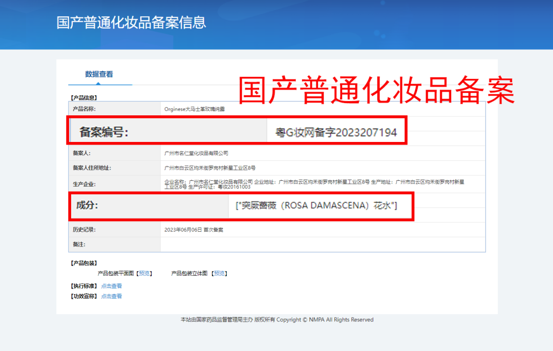Image resolution: width=553 pixels, height=351 pixels.
Task: Click the 历史记录 label
Action: [84, 230]
